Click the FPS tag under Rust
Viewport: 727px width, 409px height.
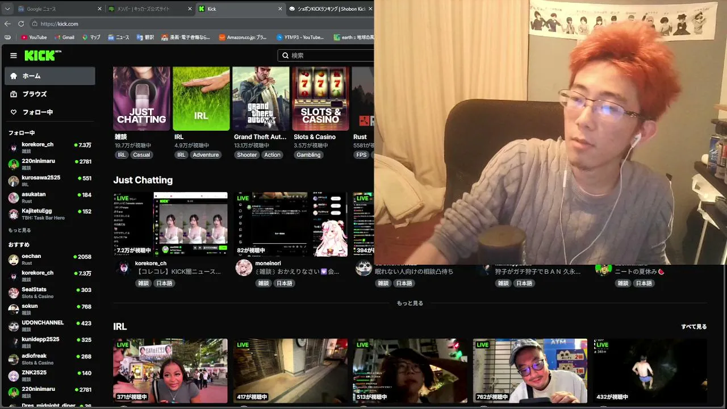point(362,155)
